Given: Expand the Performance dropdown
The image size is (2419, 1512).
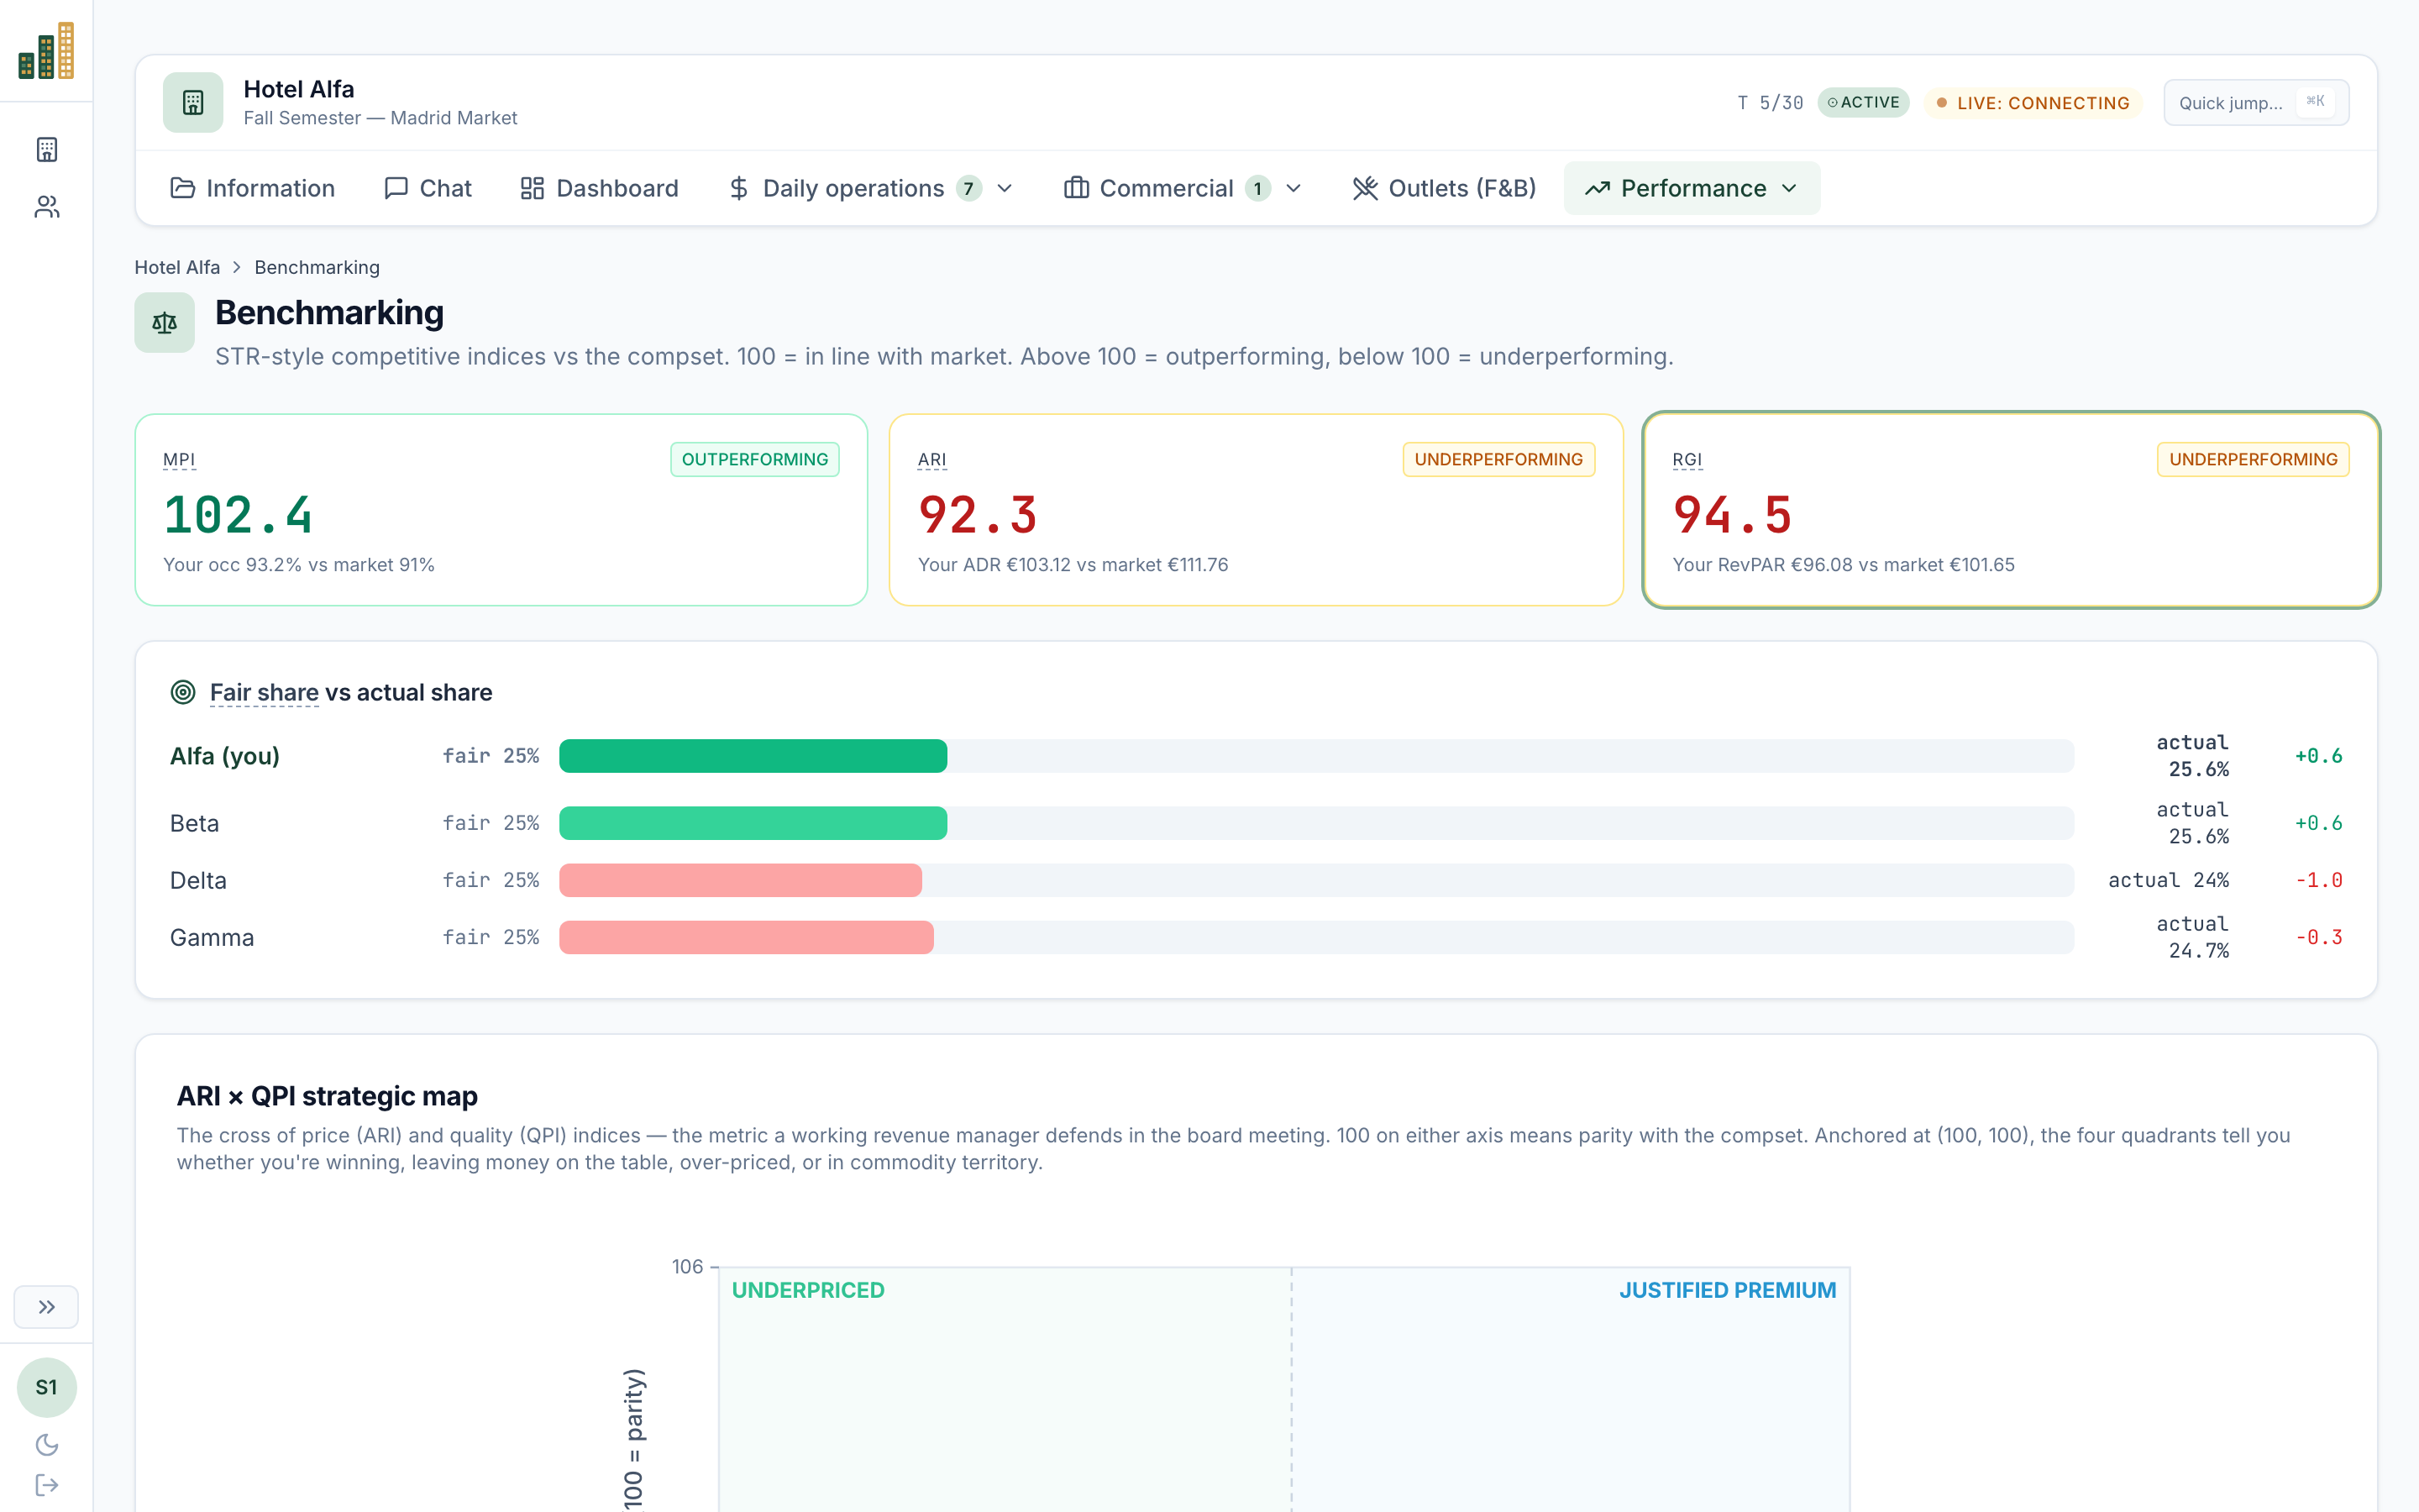Looking at the screenshot, I should [1692, 188].
